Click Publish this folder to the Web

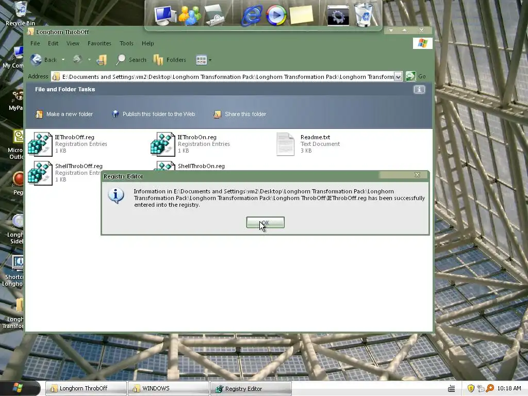point(154,114)
